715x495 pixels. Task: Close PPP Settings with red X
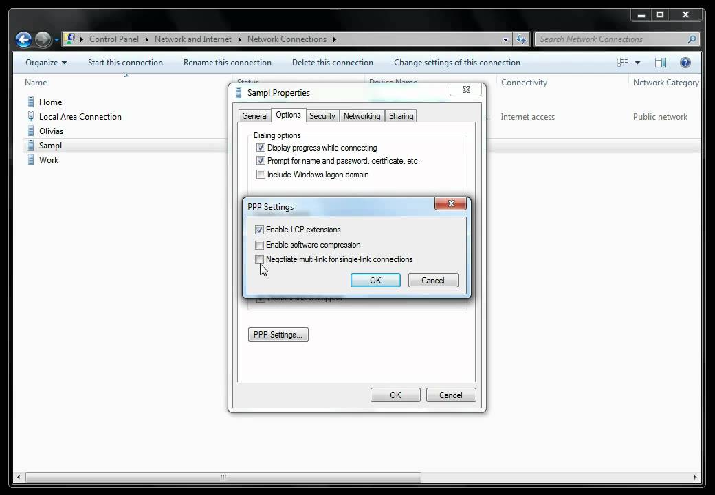450,203
